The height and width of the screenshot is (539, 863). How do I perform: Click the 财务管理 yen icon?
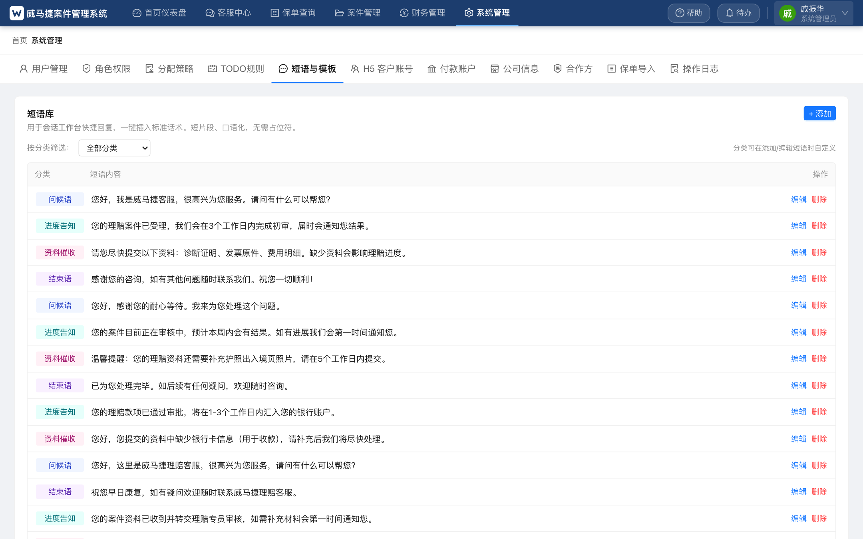[x=404, y=13]
